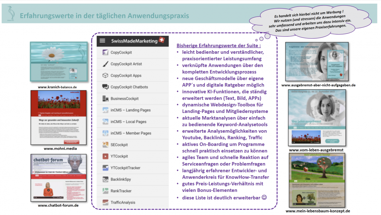The width and height of the screenshot is (381, 215).
Task: Click the inCMS – Landing Pages icon
Action: (x=105, y=110)
